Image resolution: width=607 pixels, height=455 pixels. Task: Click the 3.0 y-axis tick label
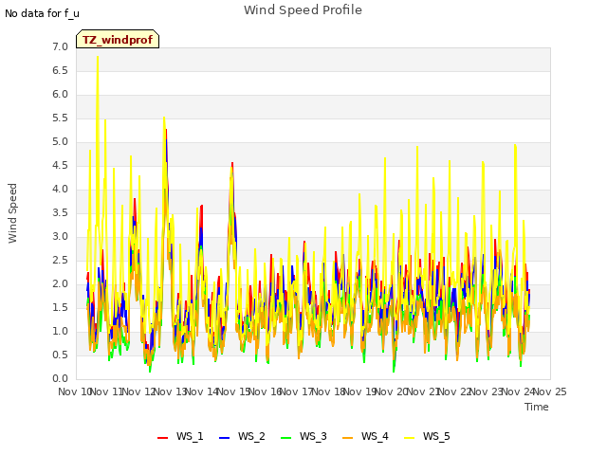click(60, 237)
